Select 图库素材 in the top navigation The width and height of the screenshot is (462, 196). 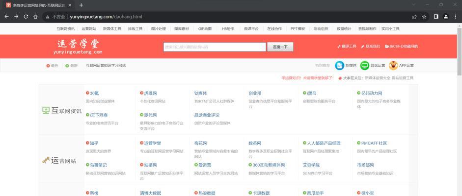[182, 29]
